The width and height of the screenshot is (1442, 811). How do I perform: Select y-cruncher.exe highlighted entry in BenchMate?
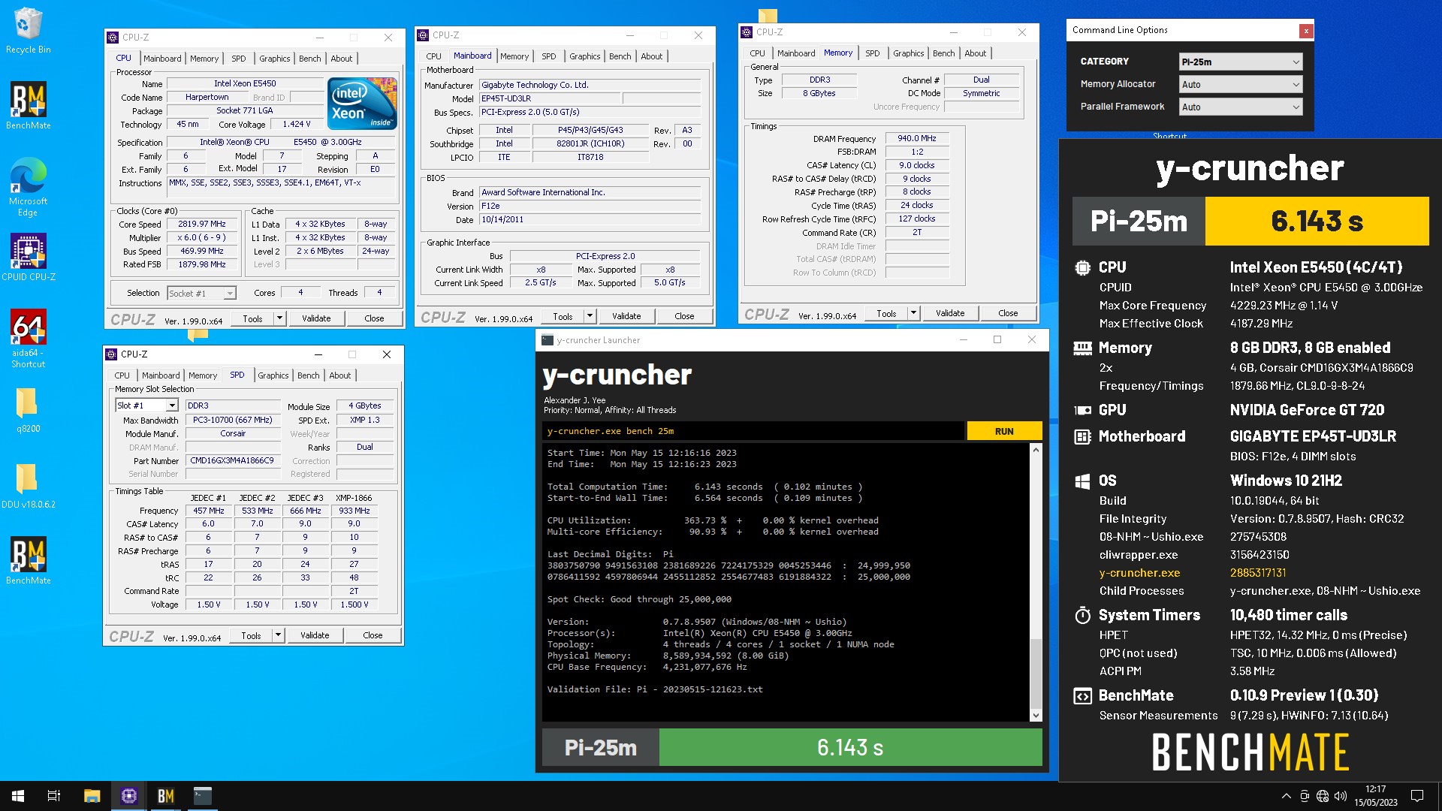[x=1139, y=573]
